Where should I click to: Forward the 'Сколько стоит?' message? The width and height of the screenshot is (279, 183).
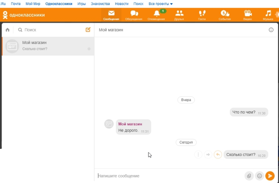click(208, 154)
